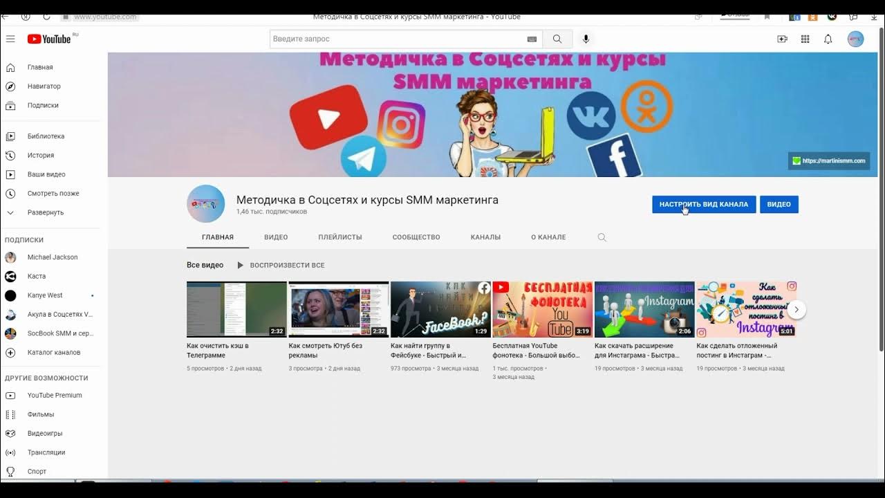This screenshot has width=885, height=498.
Task: Click the YouTube logo
Action: 49,39
